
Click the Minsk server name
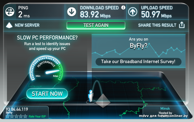click(165, 108)
